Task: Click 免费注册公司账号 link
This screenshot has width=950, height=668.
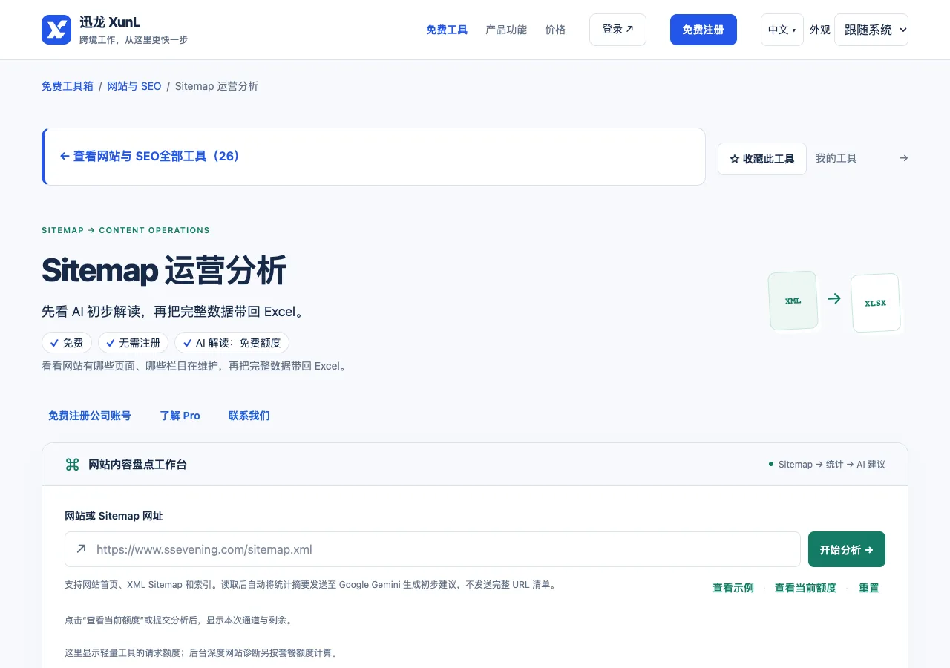Action: point(90,416)
